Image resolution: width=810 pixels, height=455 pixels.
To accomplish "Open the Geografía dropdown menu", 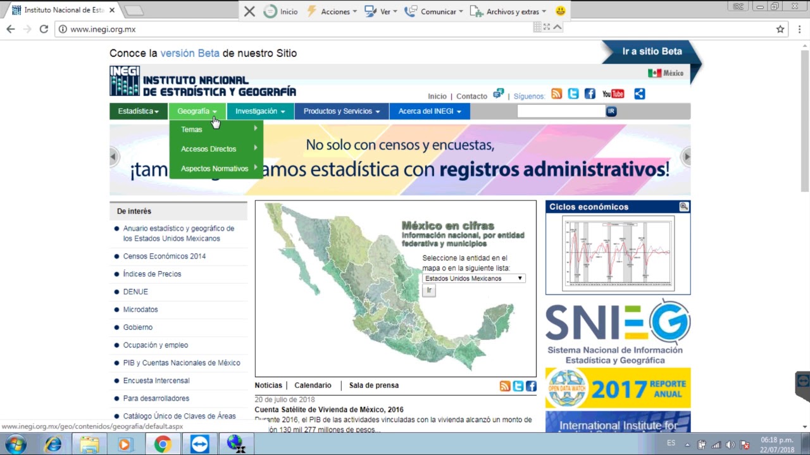I will coord(197,111).
